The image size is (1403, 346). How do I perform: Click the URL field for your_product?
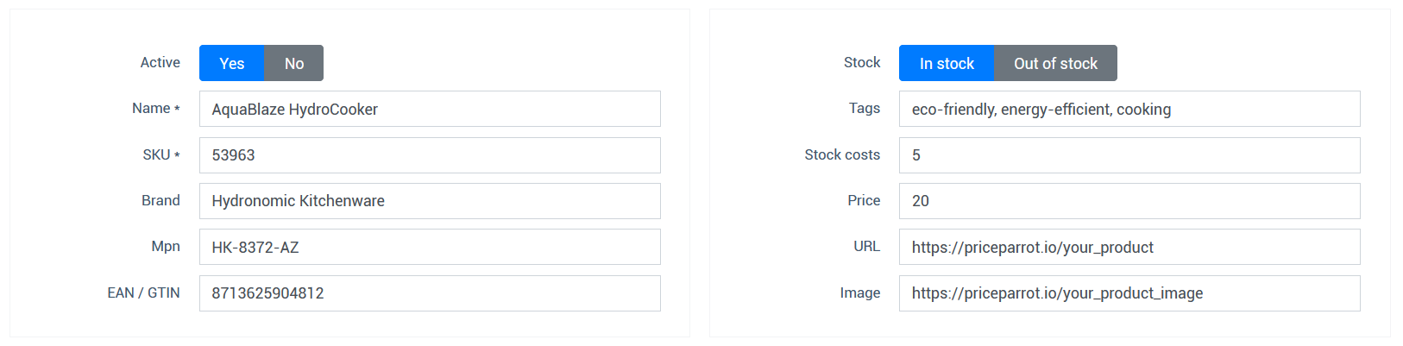click(1129, 247)
